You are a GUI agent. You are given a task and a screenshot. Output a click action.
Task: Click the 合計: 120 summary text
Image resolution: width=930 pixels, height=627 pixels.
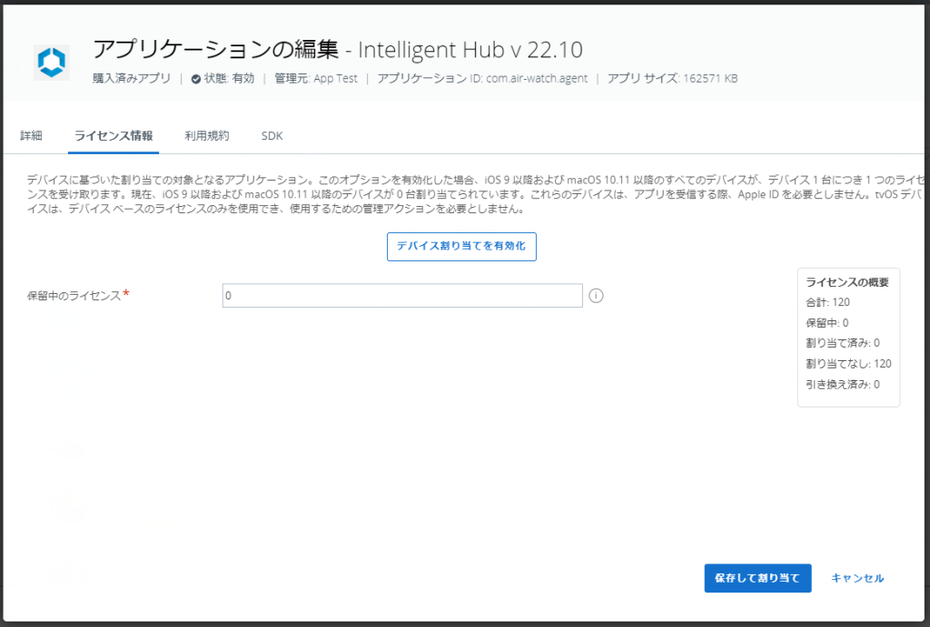tap(827, 302)
